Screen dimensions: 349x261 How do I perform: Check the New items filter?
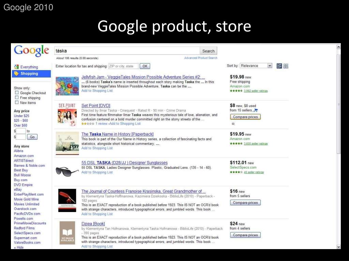tap(17, 102)
